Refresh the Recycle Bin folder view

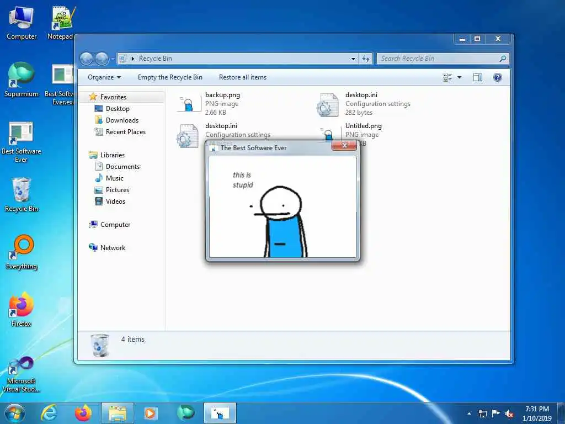click(x=366, y=59)
